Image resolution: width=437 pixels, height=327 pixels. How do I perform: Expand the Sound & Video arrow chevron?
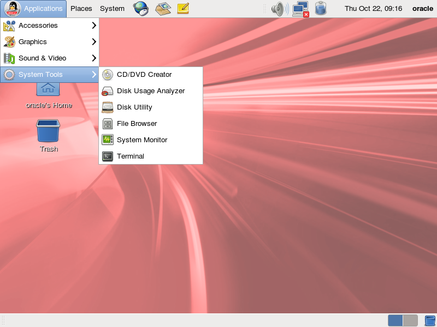pos(94,58)
